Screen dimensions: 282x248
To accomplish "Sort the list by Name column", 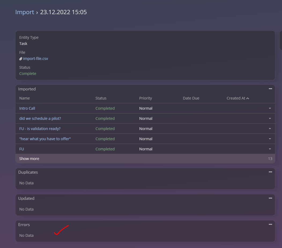I will point(24,98).
